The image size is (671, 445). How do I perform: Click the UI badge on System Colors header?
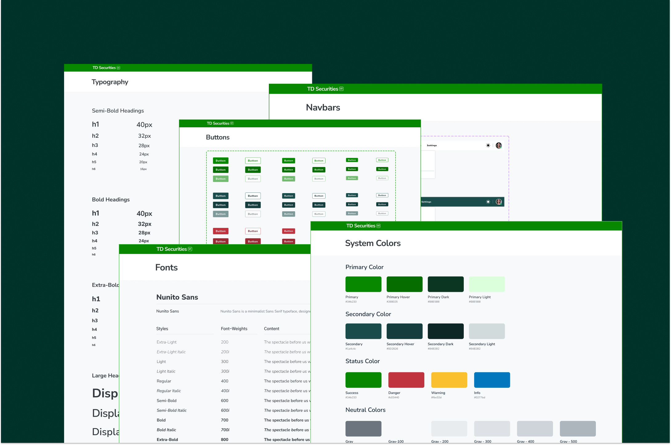(x=378, y=226)
